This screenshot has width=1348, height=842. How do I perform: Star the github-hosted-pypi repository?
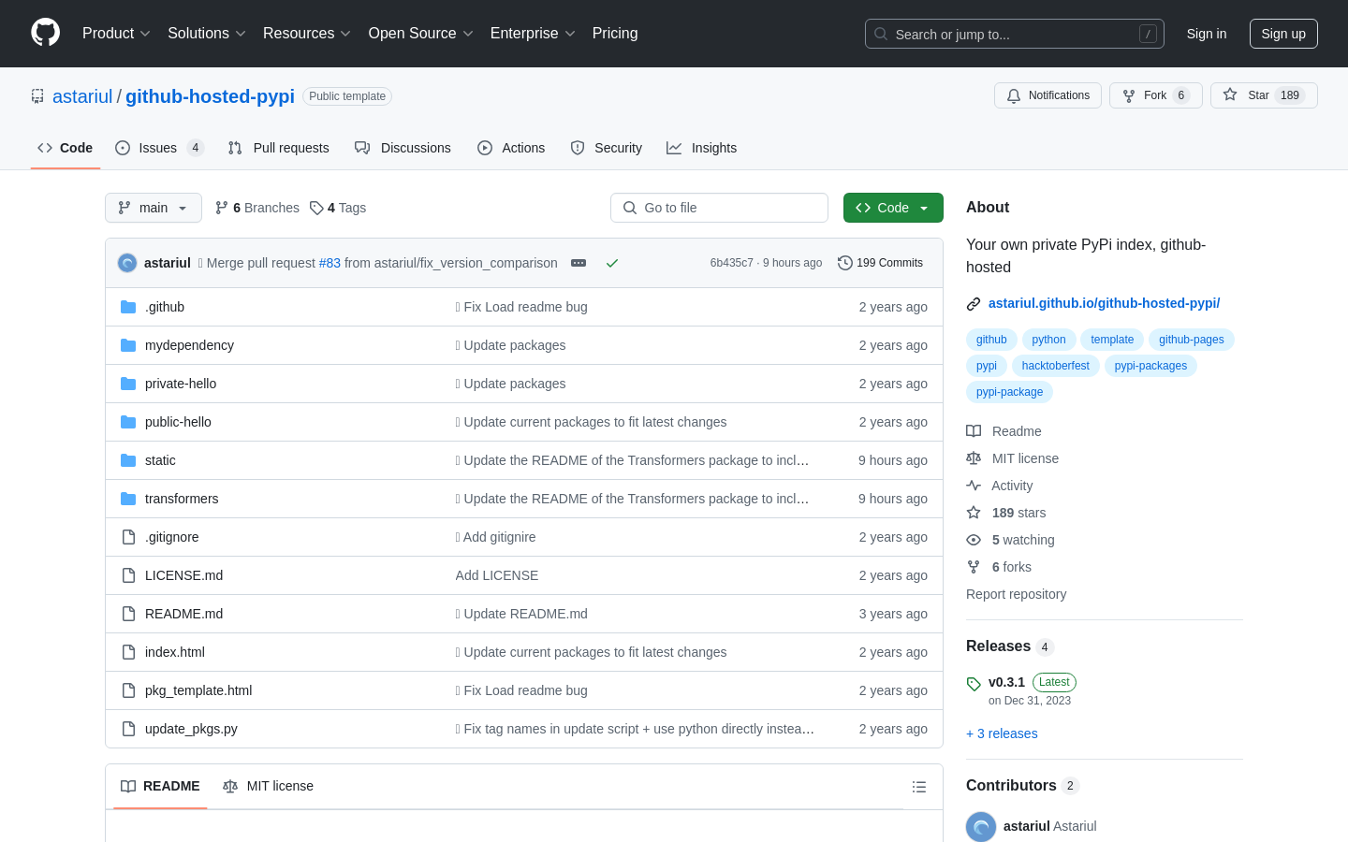[x=1264, y=95]
